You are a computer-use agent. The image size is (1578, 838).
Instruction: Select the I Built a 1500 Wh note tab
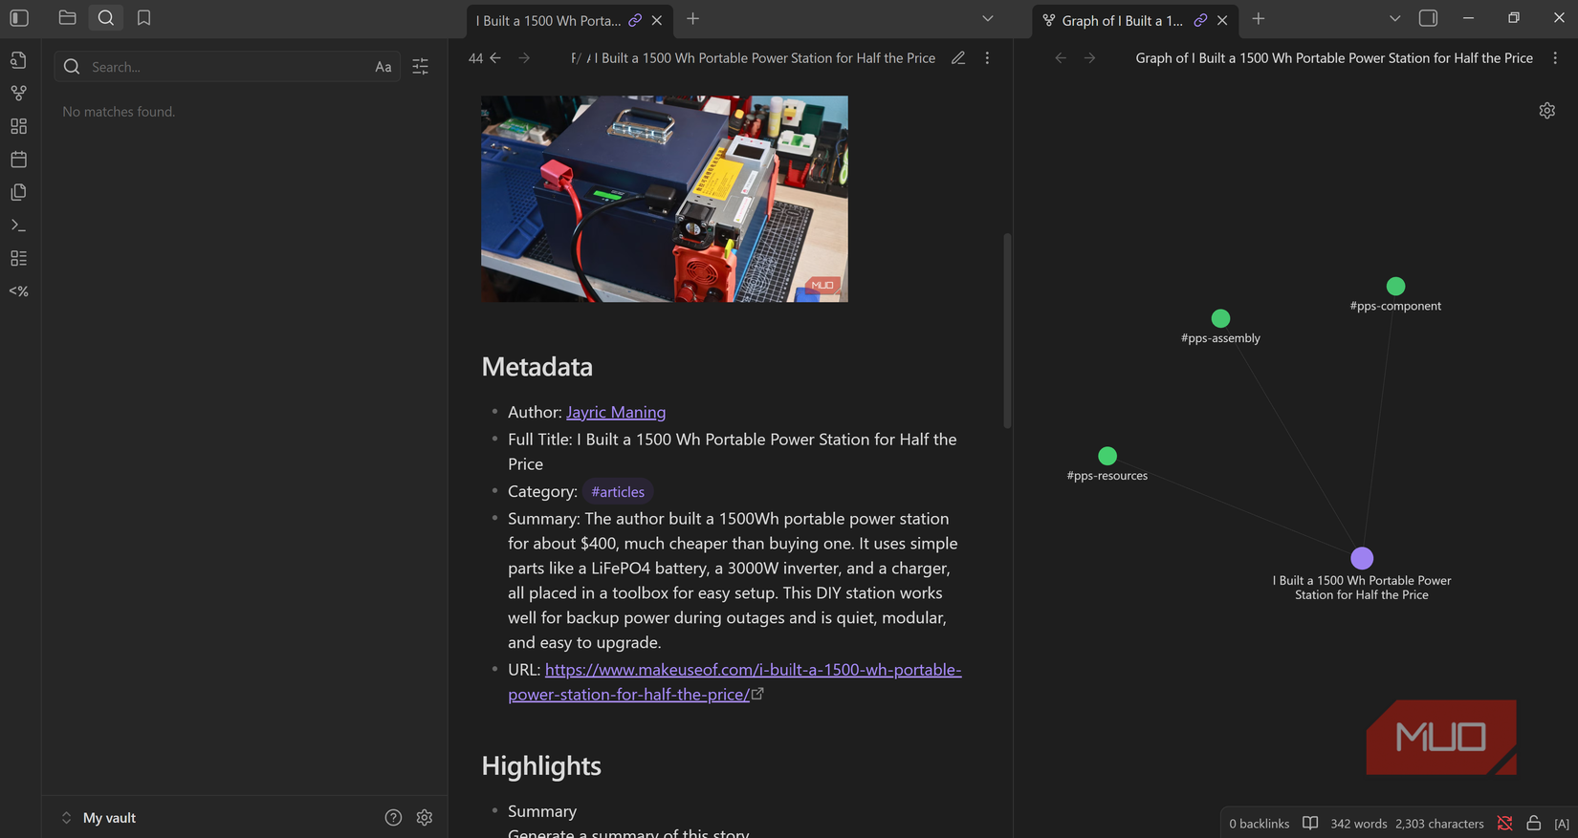[548, 20]
